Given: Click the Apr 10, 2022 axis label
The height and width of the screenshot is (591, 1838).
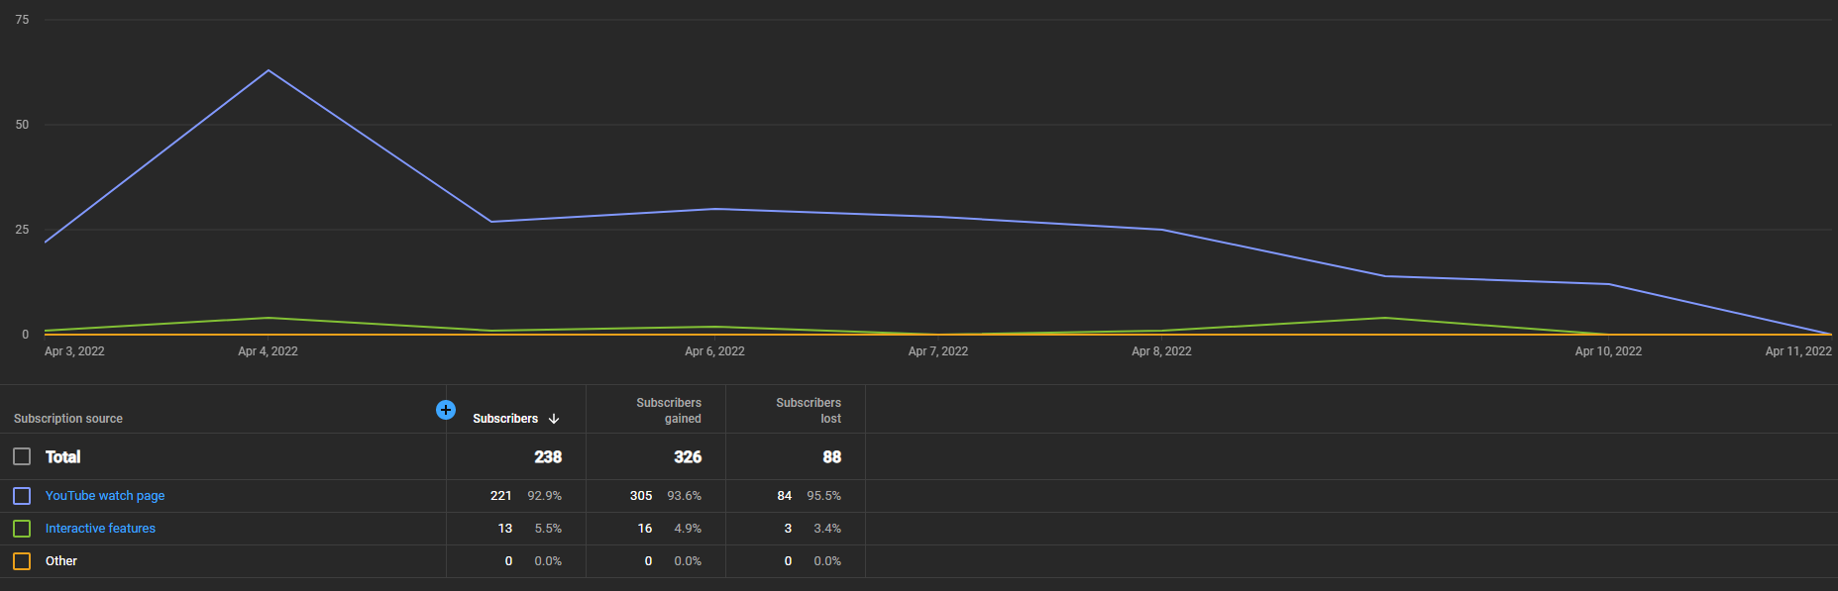Looking at the screenshot, I should 1608,351.
